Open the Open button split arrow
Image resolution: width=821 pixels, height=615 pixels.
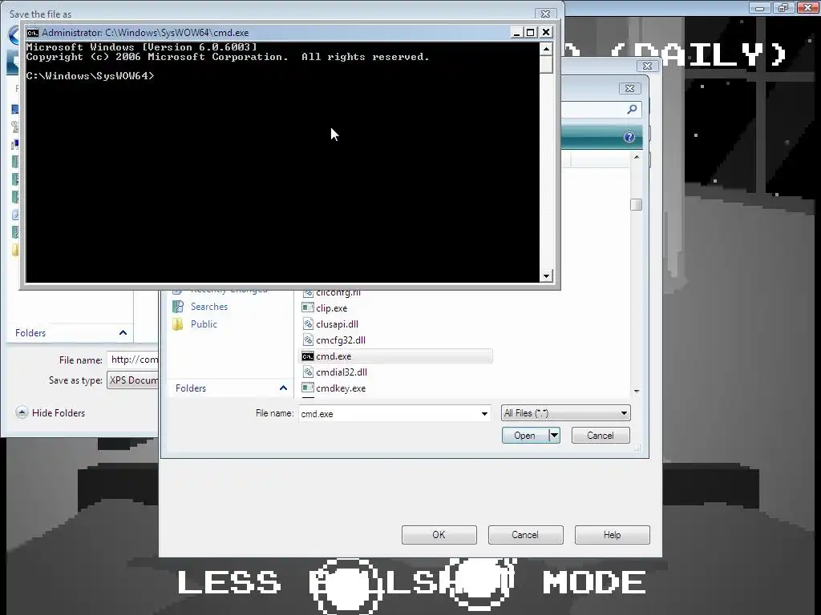pos(555,436)
